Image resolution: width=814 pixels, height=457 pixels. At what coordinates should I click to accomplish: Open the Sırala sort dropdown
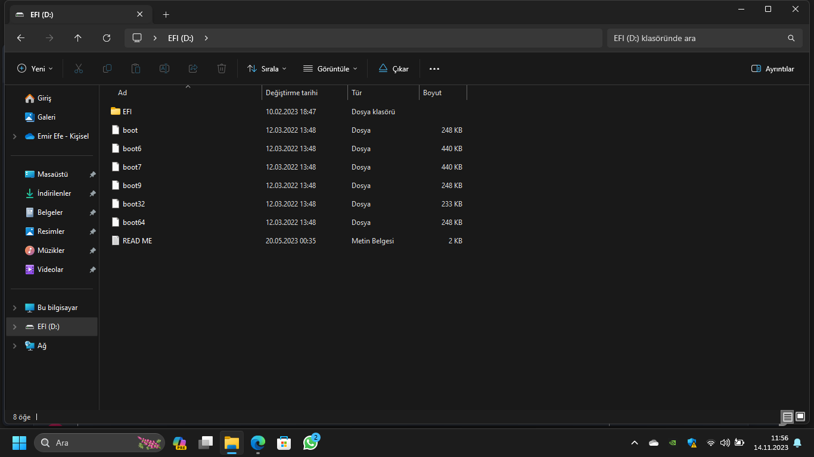(x=267, y=68)
